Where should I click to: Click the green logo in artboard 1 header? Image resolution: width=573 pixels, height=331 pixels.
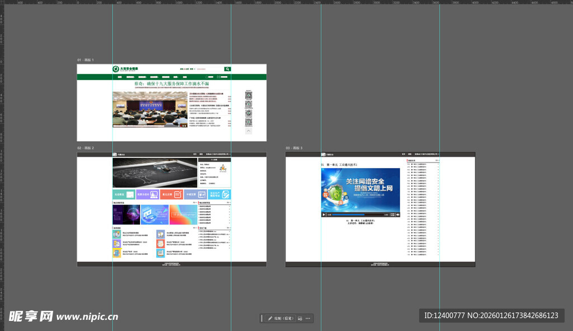pyautogui.click(x=115, y=69)
